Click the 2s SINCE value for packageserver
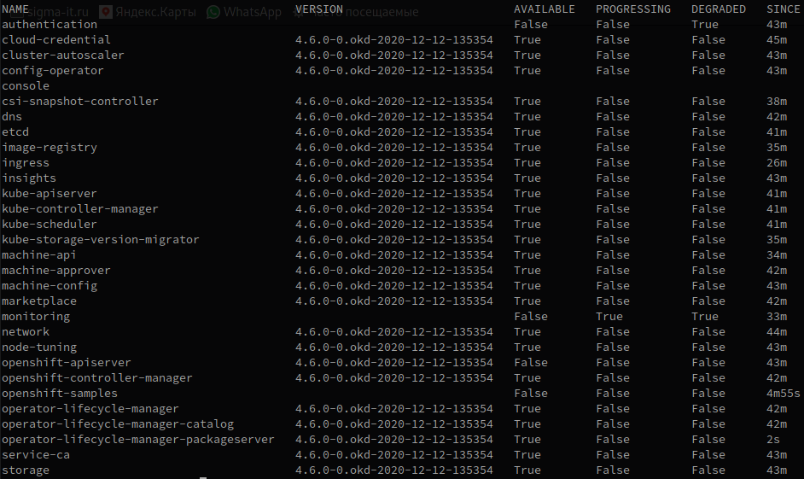 click(x=773, y=440)
